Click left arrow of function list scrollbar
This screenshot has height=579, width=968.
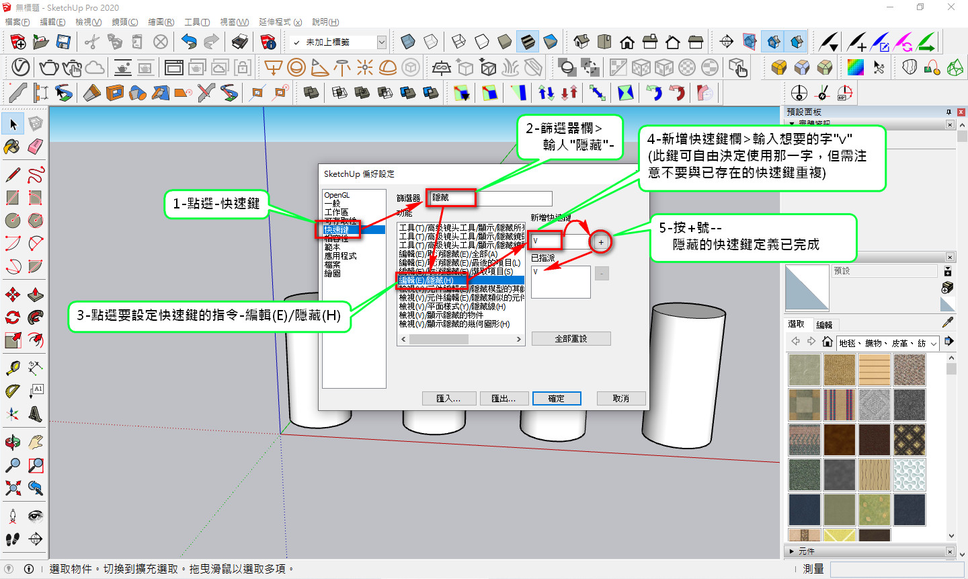tap(403, 340)
